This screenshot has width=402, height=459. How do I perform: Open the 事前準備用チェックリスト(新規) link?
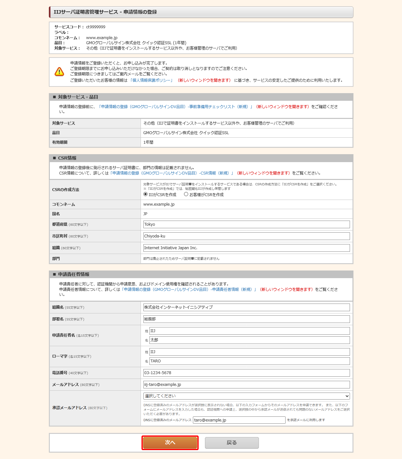[175, 107]
